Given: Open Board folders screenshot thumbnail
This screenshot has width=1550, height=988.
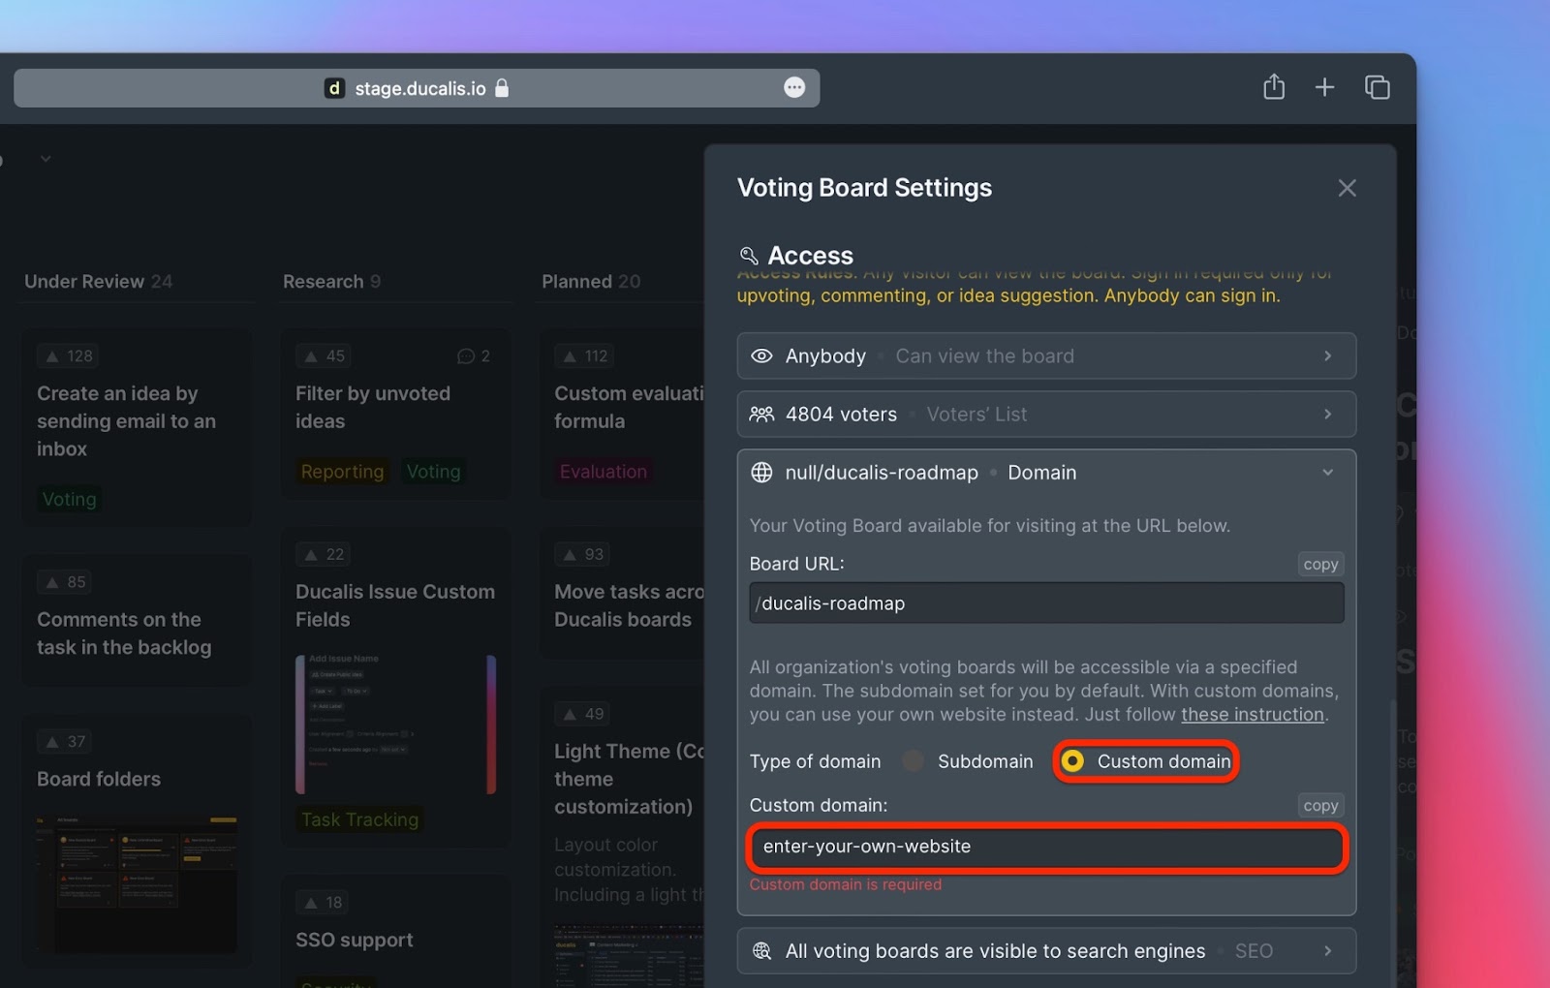Looking at the screenshot, I should click(137, 884).
